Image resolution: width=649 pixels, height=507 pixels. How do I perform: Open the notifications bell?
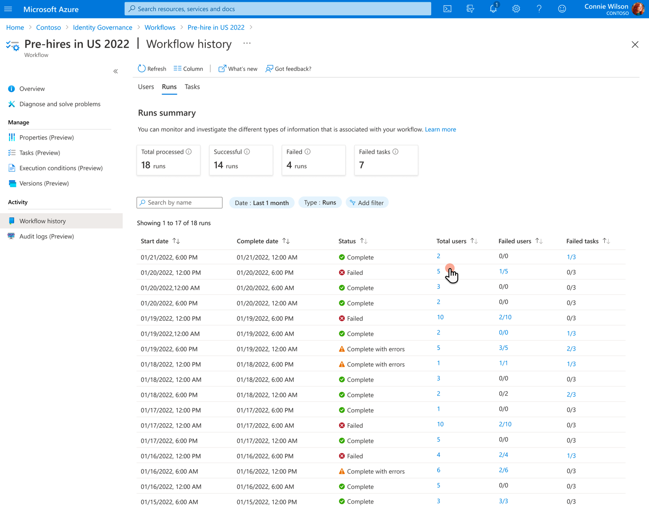click(493, 9)
